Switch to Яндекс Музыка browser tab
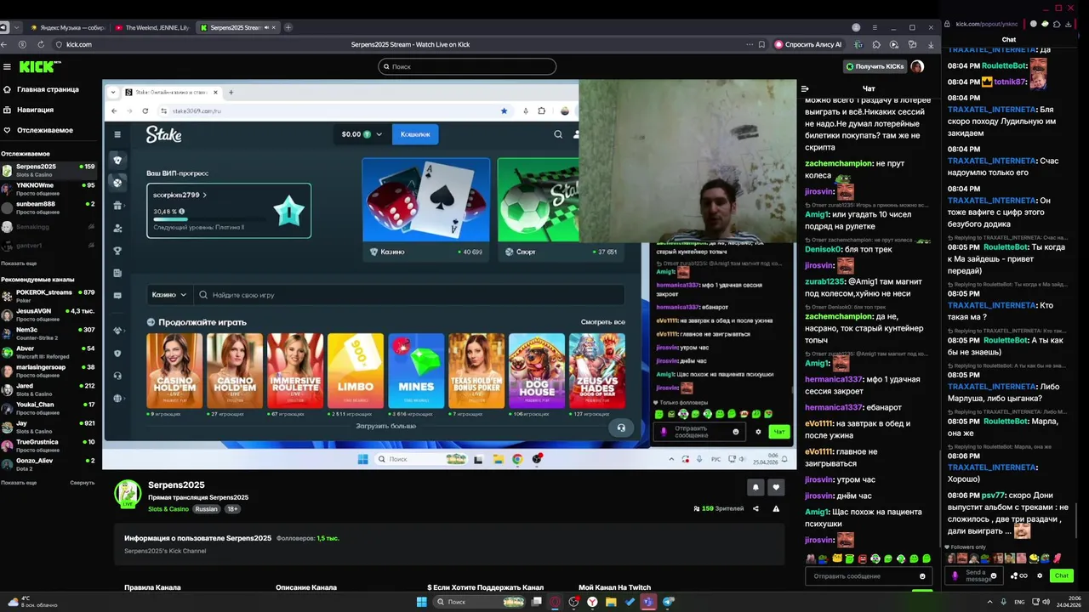The height and width of the screenshot is (612, 1089). 68,27
